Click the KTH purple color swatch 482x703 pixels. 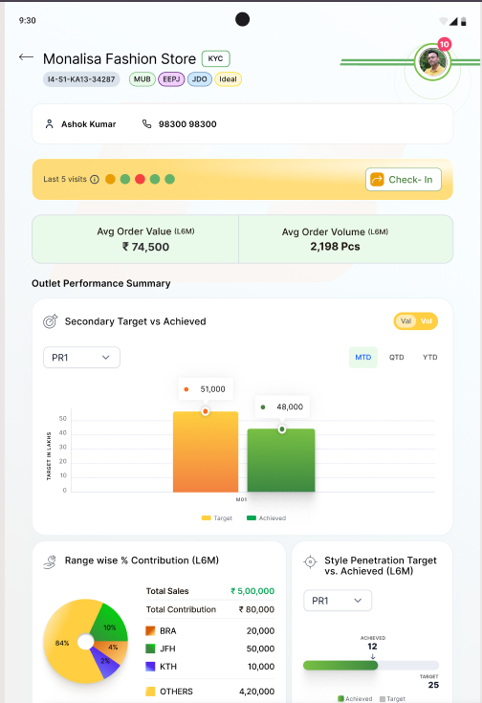coord(150,667)
